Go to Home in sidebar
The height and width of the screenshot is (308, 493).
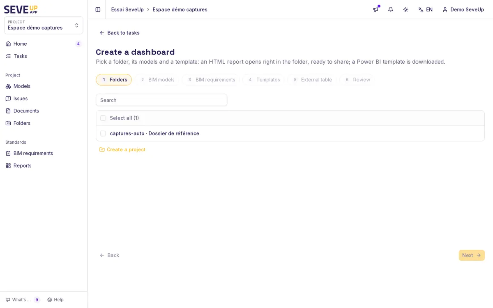click(x=44, y=44)
